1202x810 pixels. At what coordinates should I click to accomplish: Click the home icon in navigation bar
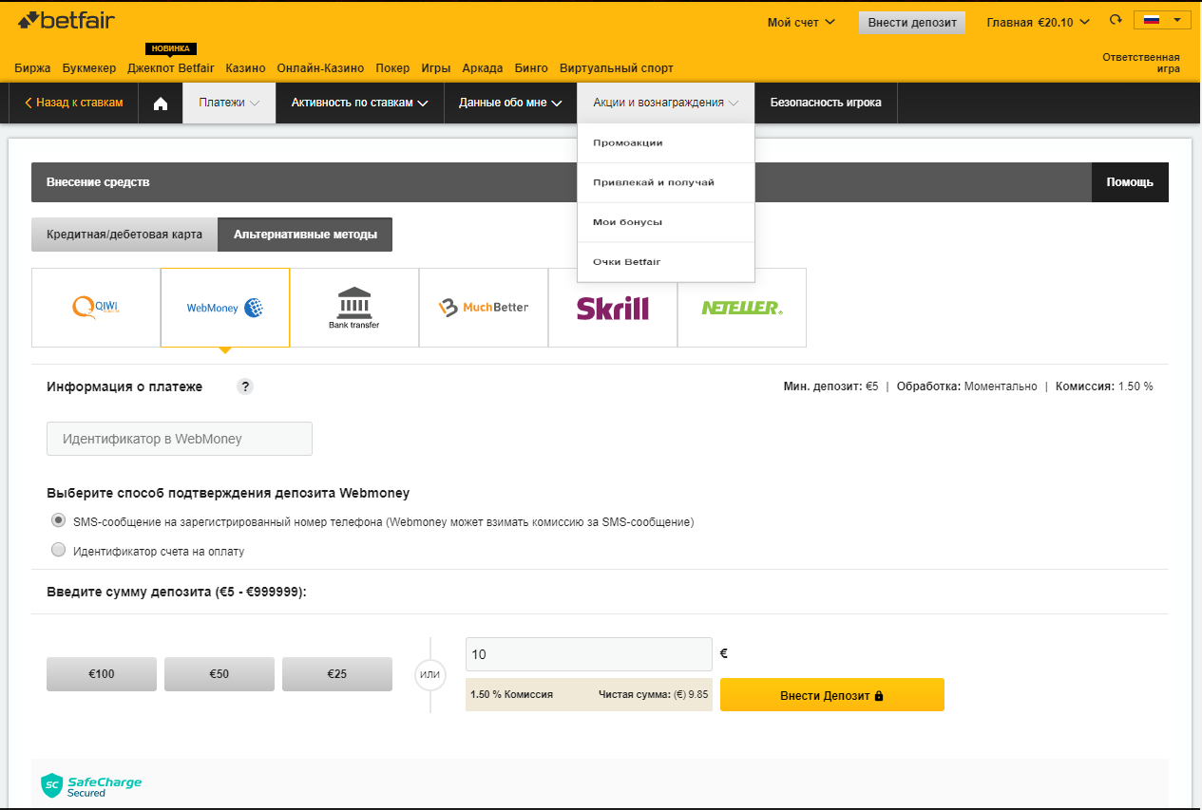click(x=161, y=103)
